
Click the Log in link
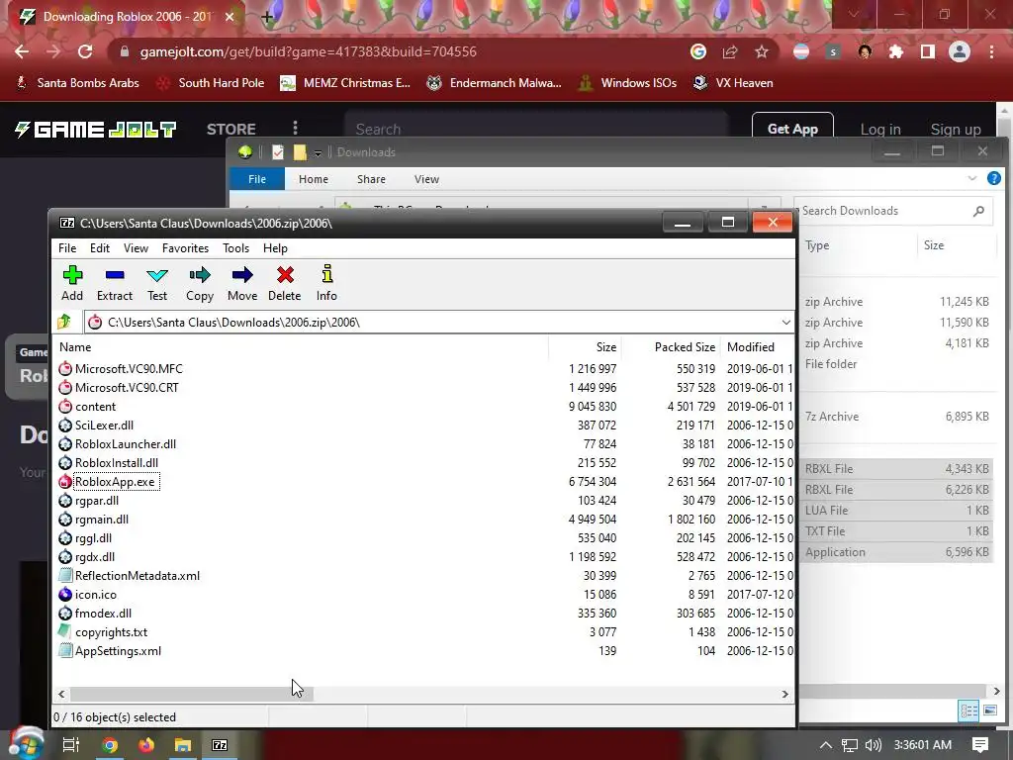click(x=880, y=130)
